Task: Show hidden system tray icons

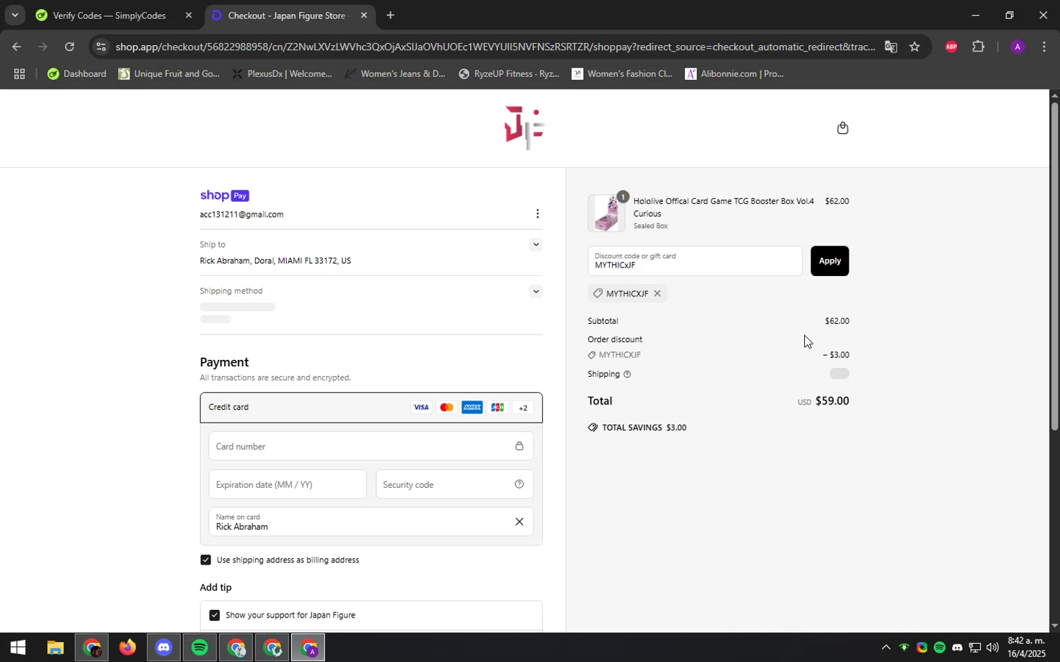Action: point(885,648)
